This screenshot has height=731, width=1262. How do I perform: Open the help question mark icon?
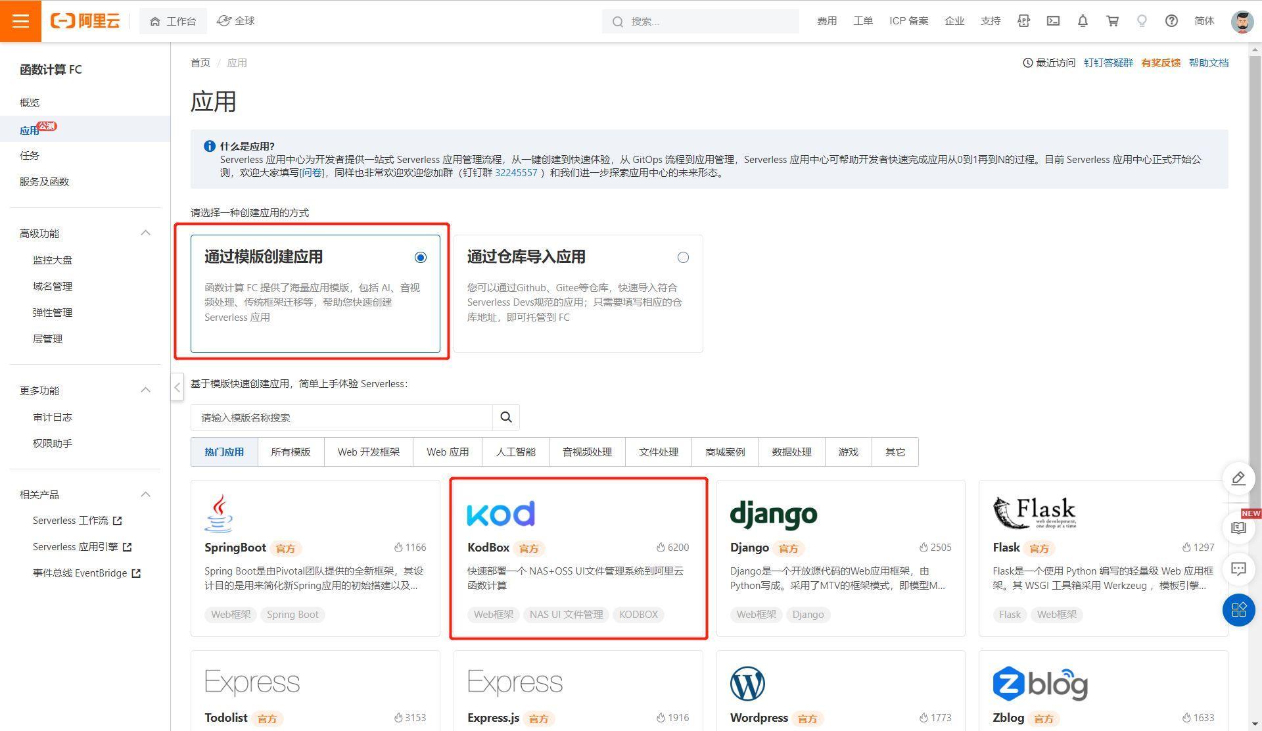pyautogui.click(x=1171, y=21)
